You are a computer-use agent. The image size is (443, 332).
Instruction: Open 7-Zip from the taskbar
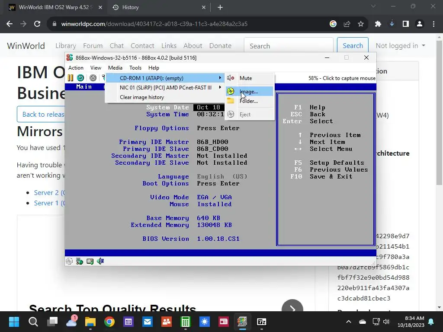[262, 322]
